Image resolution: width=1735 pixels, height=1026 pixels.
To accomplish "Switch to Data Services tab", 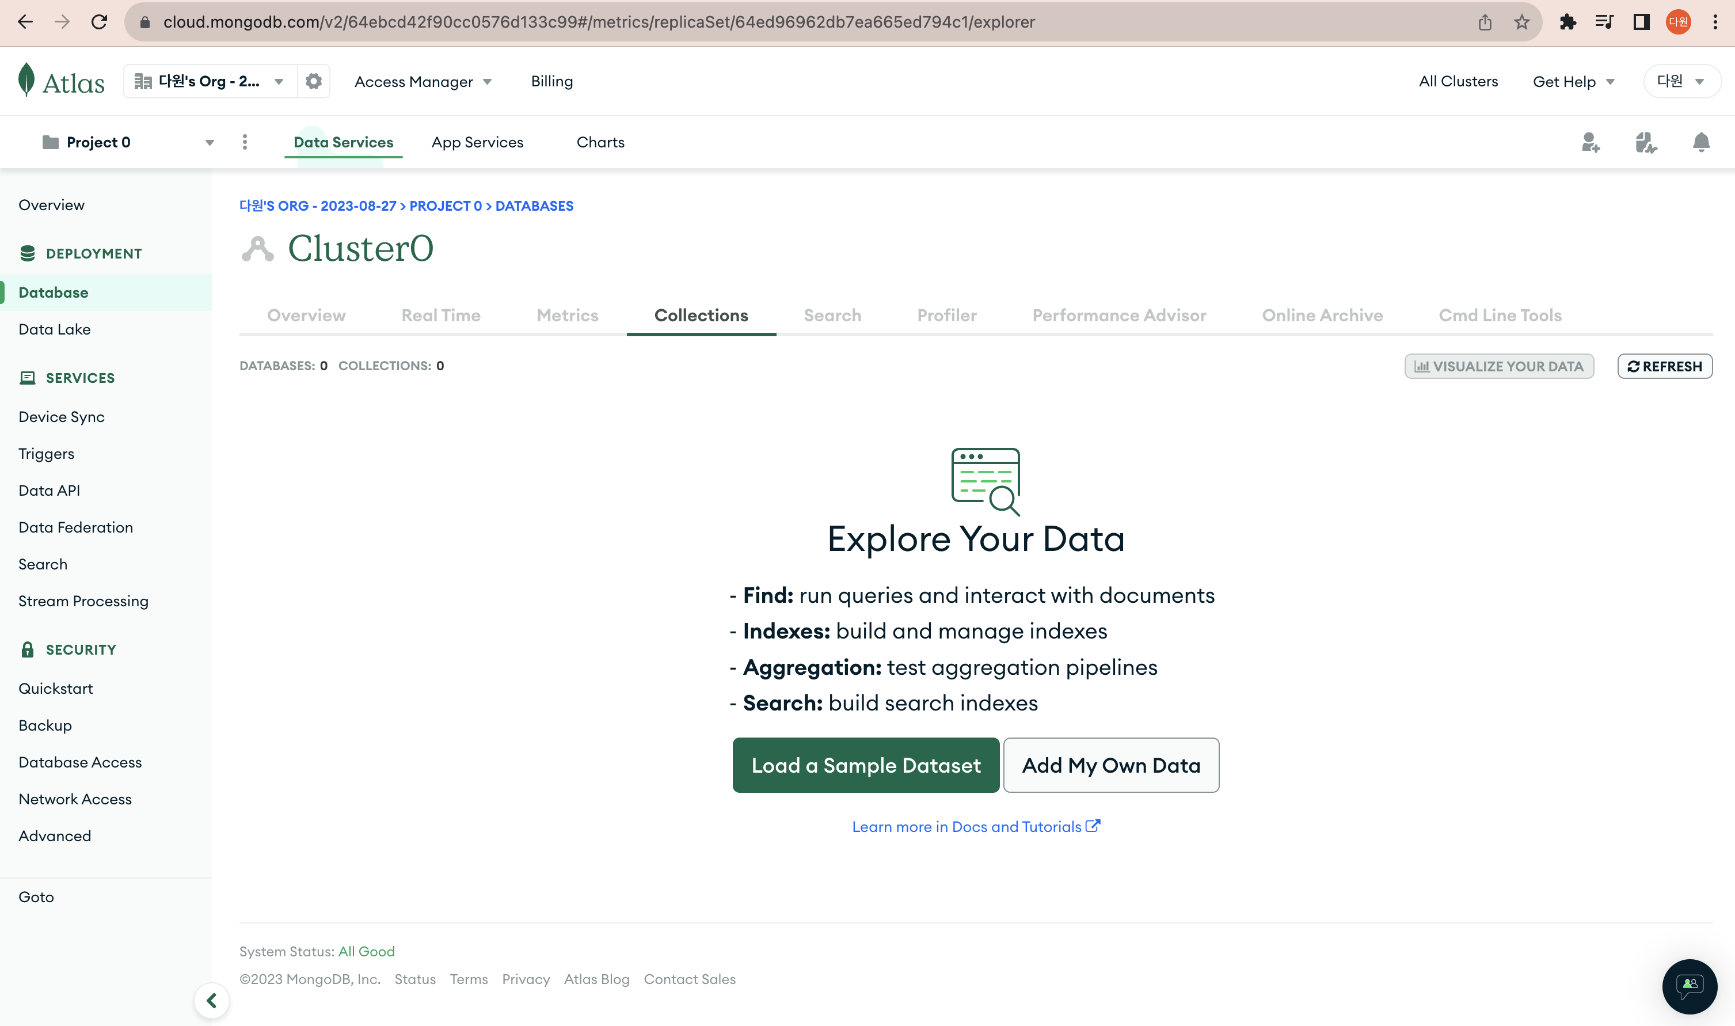I will click(x=344, y=142).
